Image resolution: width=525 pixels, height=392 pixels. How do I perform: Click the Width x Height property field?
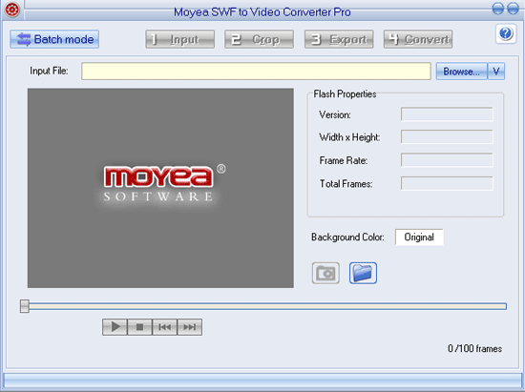[x=447, y=136]
